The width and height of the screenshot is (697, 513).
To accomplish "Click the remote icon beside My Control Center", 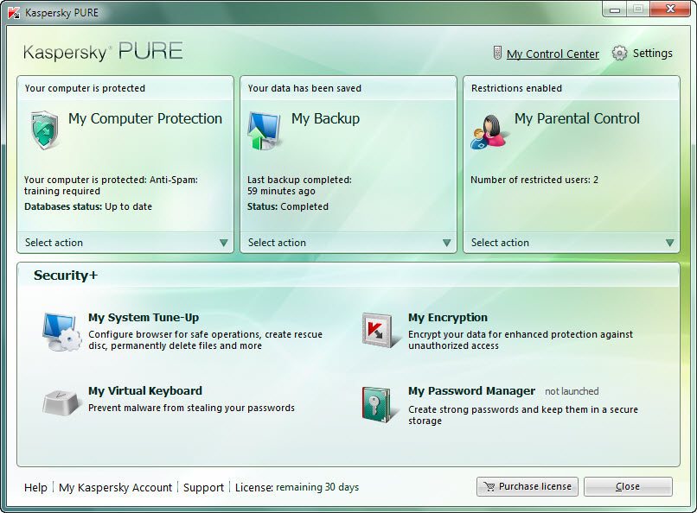I will (497, 53).
